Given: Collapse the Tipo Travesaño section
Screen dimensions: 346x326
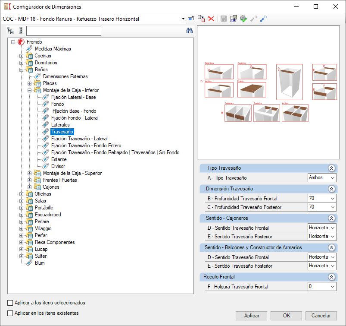Looking at the screenshot, I should click(x=331, y=168).
